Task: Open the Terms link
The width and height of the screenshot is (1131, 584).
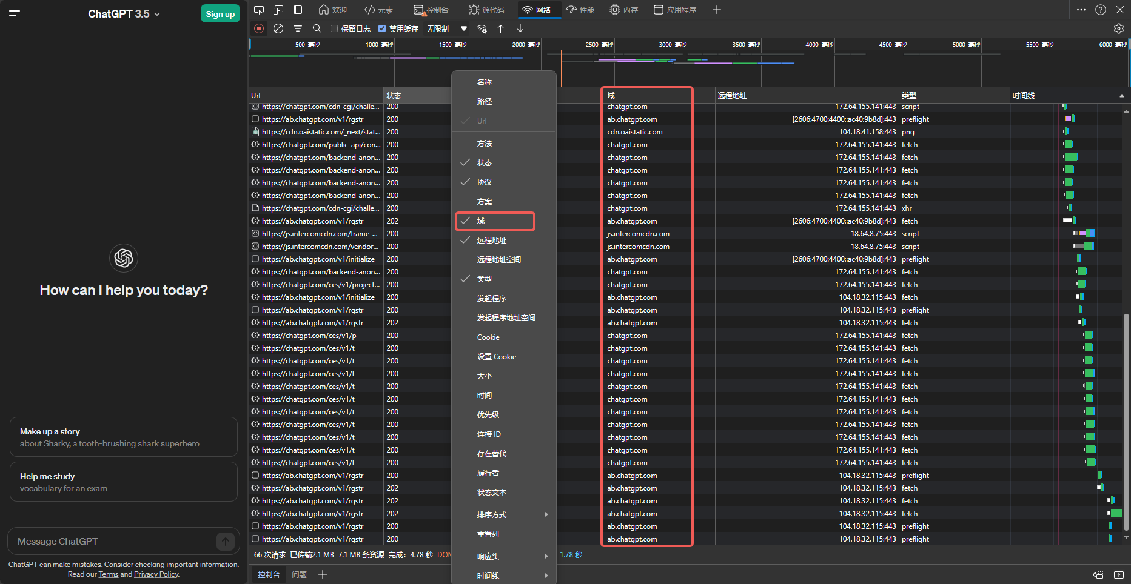Action: click(109, 574)
